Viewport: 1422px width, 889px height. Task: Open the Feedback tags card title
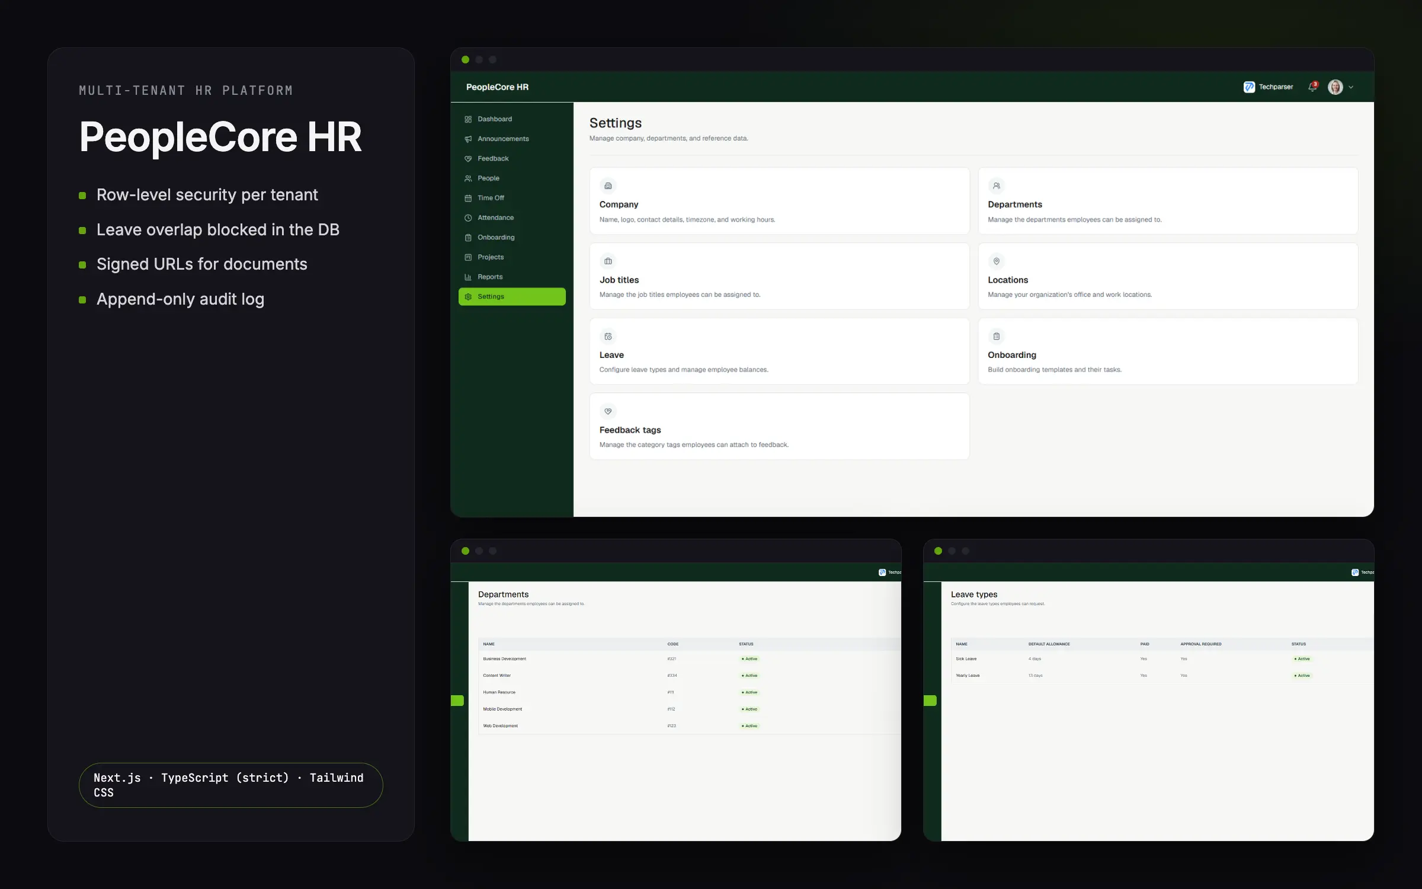tap(630, 430)
